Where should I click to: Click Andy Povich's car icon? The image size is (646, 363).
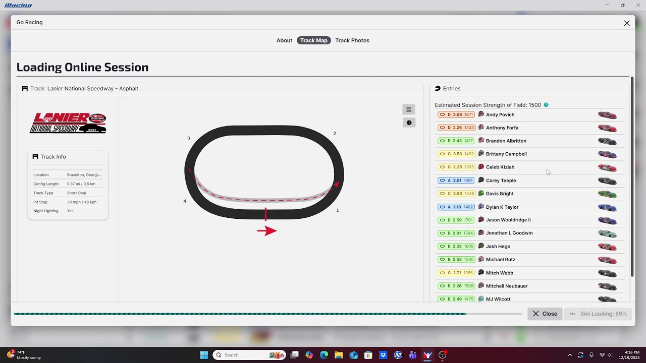click(x=607, y=115)
